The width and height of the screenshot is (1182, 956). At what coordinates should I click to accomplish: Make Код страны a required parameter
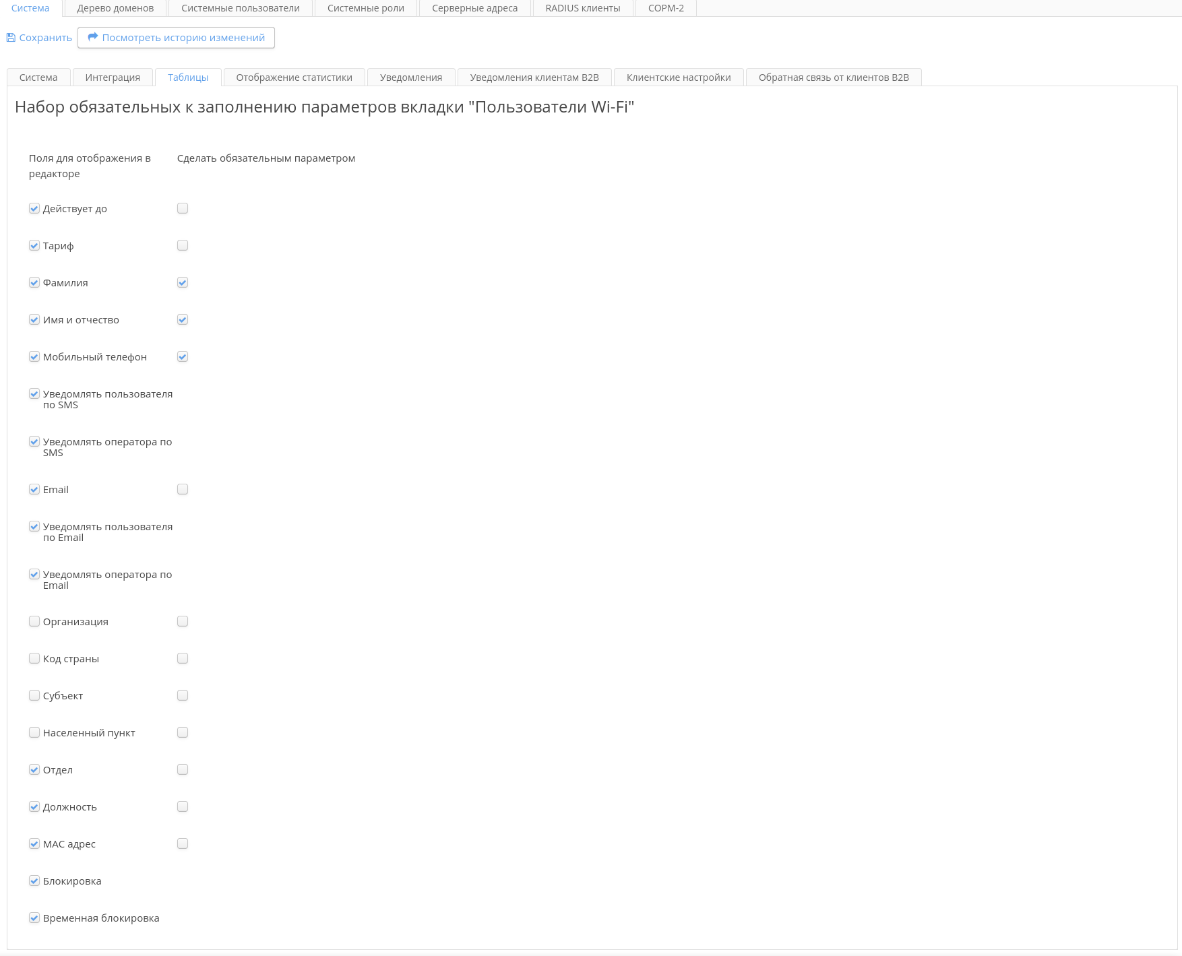(x=183, y=658)
